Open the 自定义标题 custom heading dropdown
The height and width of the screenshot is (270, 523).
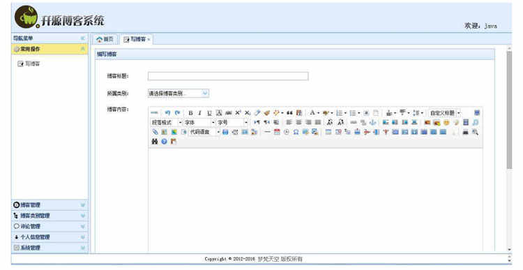(444, 113)
